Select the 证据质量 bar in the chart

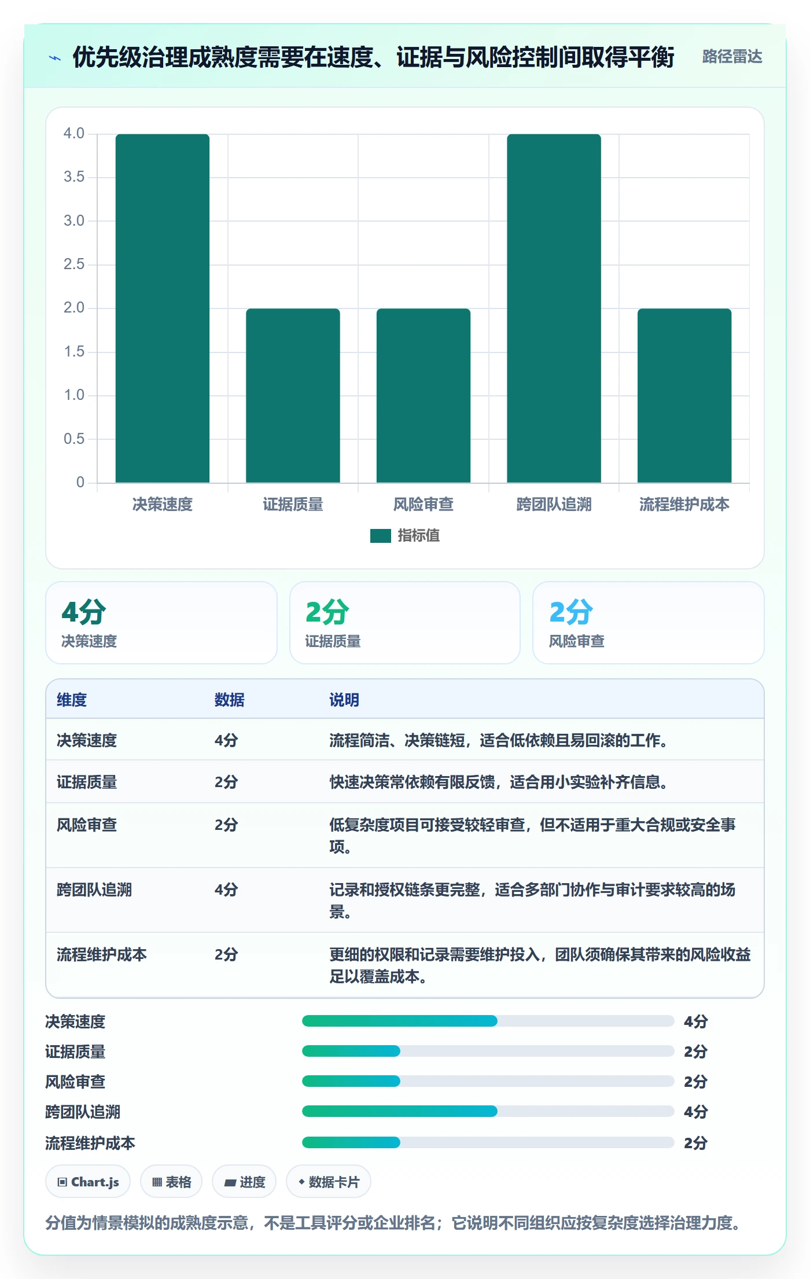tap(293, 395)
